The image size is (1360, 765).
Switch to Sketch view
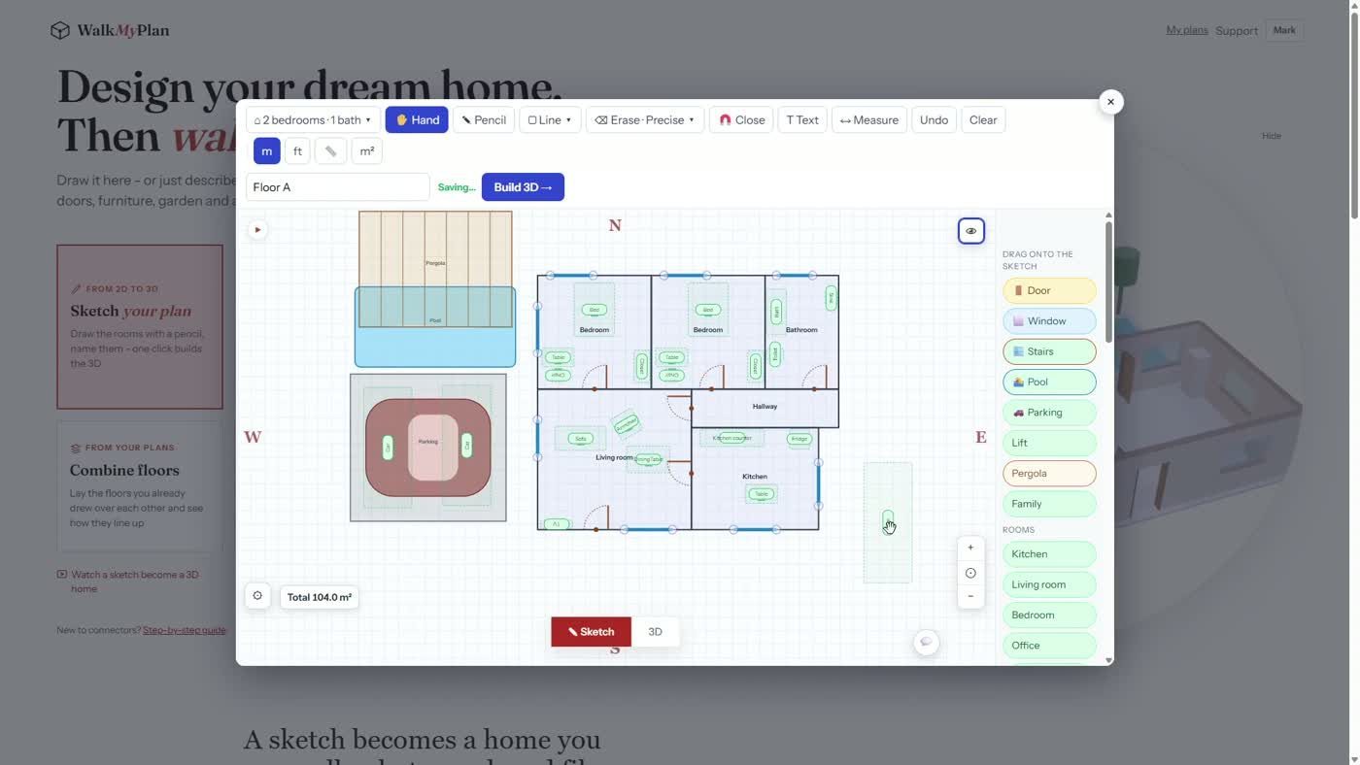[x=591, y=632]
